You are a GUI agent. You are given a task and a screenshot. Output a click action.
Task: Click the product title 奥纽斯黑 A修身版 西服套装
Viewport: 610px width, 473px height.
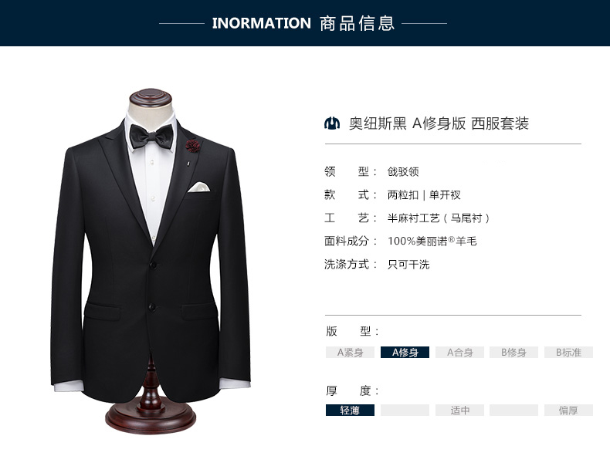pyautogui.click(x=439, y=123)
